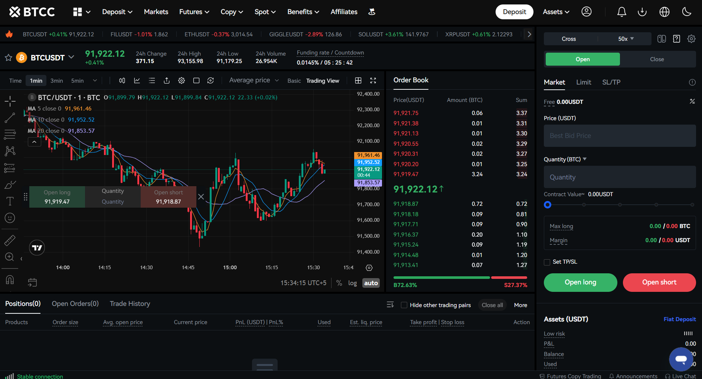Viewport: 702px width, 379px height.
Task: Open the Average price dropdown
Action: pyautogui.click(x=254, y=80)
